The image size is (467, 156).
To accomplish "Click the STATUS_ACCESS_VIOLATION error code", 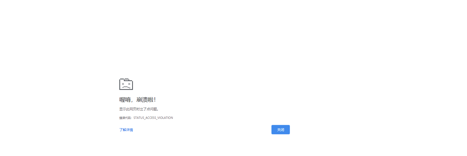I will point(153,118).
